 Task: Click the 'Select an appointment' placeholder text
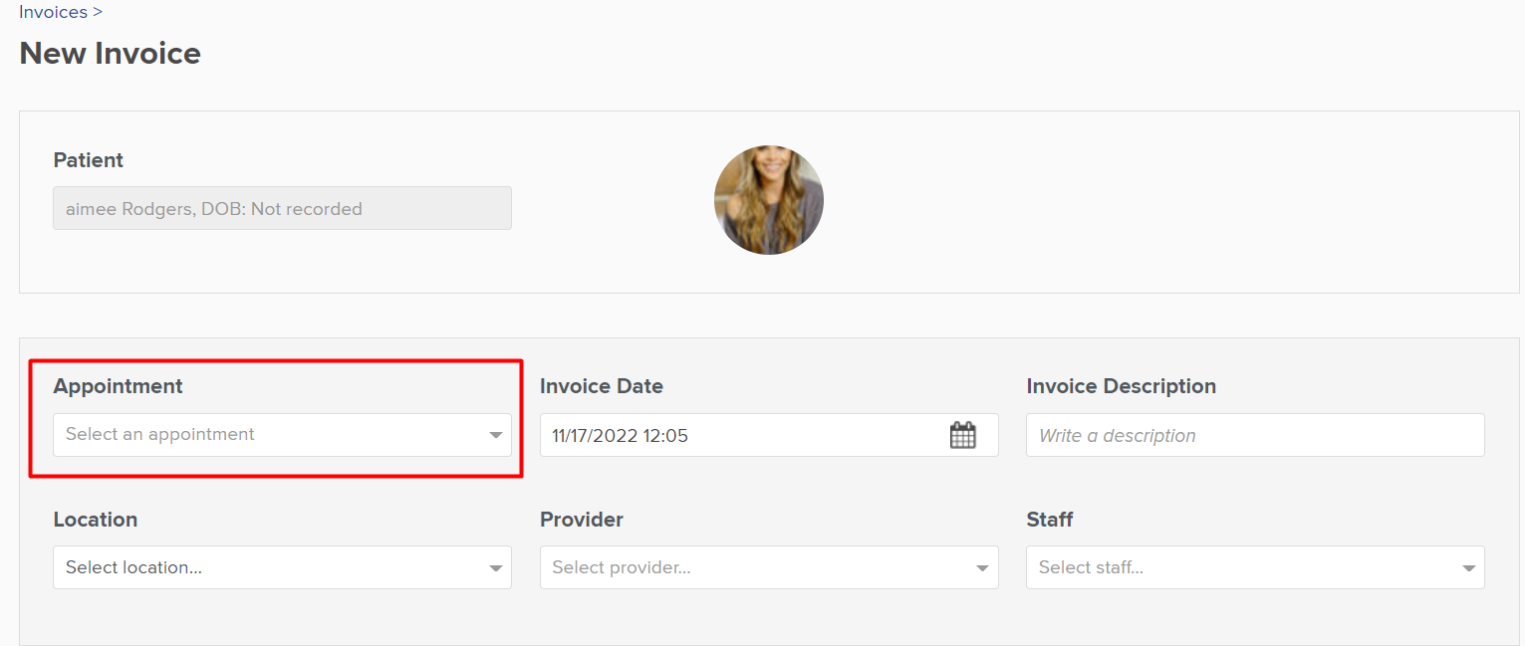coord(160,434)
